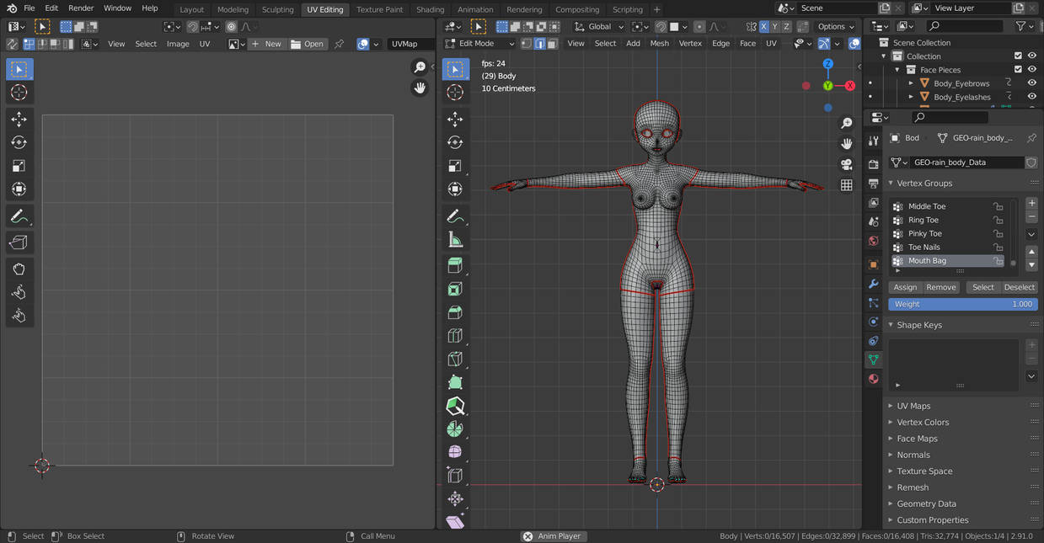1044x543 pixels.
Task: Adjust the Weight slider
Action: 963,304
